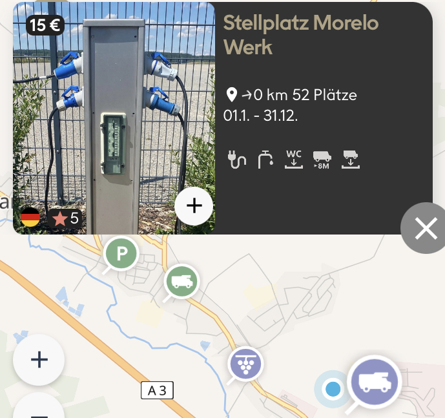Click the blue current location dot
Image resolution: width=445 pixels, height=418 pixels.
(x=333, y=389)
